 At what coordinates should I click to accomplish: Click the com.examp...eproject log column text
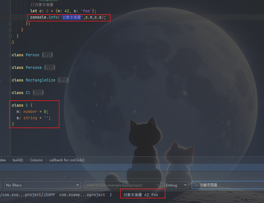tap(82, 195)
